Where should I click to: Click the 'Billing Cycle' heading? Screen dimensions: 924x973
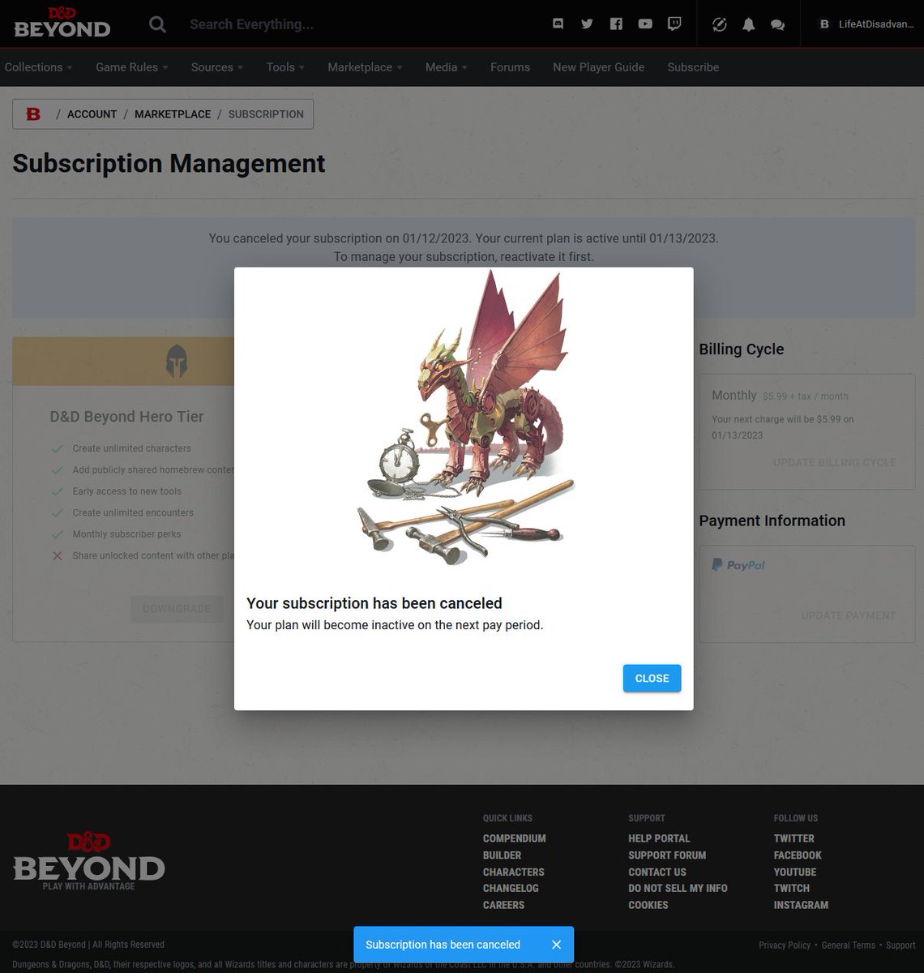(742, 349)
